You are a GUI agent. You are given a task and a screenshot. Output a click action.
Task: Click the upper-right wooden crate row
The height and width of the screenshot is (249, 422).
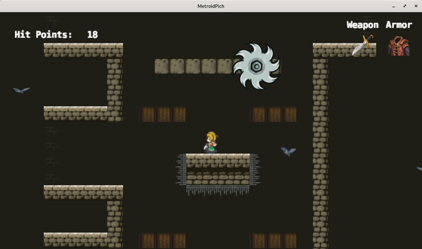point(273,114)
